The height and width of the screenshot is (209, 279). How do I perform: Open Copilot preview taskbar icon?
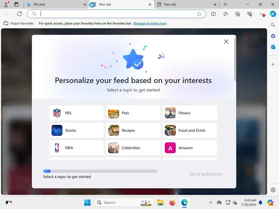270,202
